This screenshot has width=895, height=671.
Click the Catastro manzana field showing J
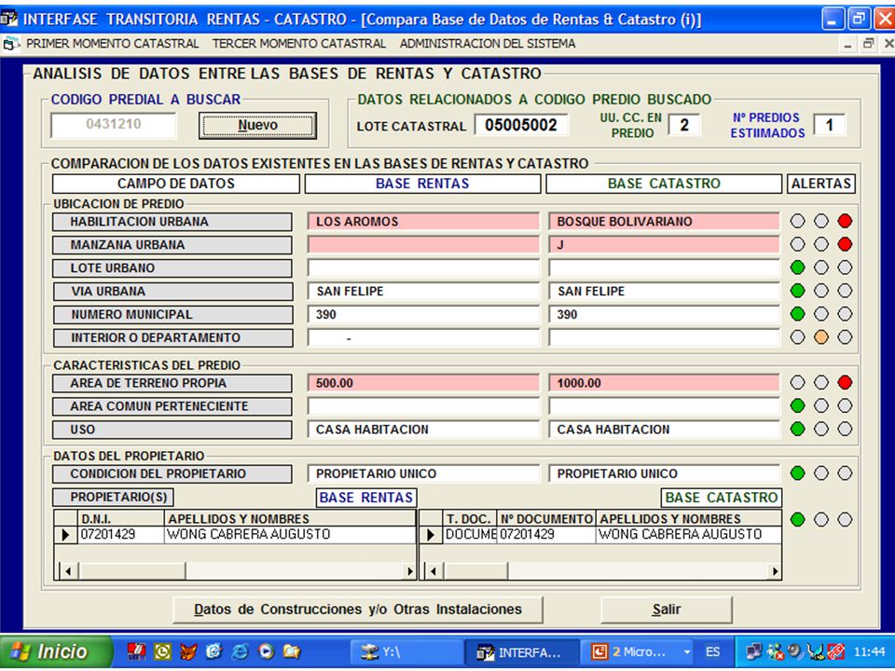(x=664, y=245)
